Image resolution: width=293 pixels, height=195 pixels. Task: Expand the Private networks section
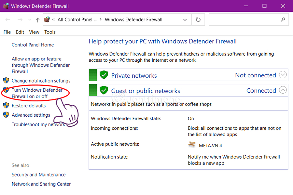coord(283,75)
